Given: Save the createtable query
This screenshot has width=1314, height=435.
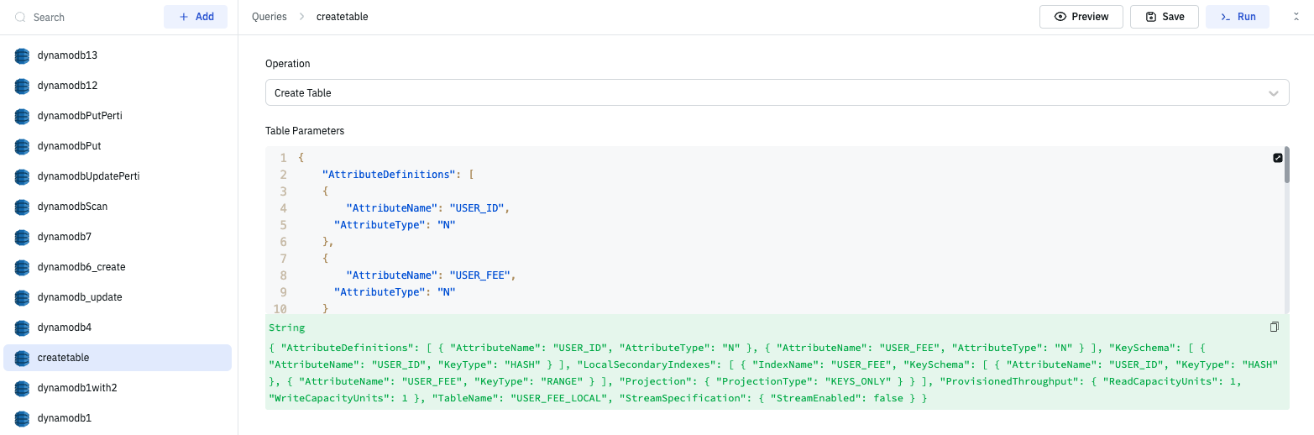Looking at the screenshot, I should tap(1164, 17).
